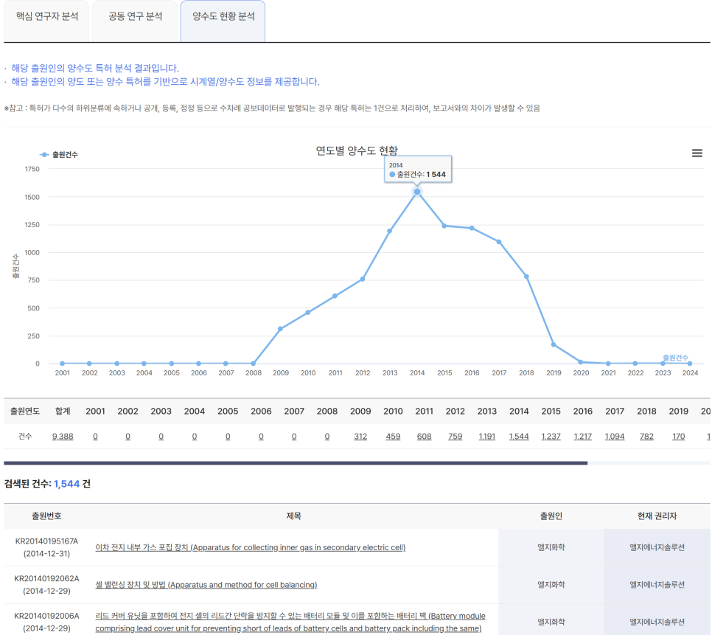This screenshot has width=712, height=635.
Task: Click the 2009 data point on line
Action: [x=280, y=329]
